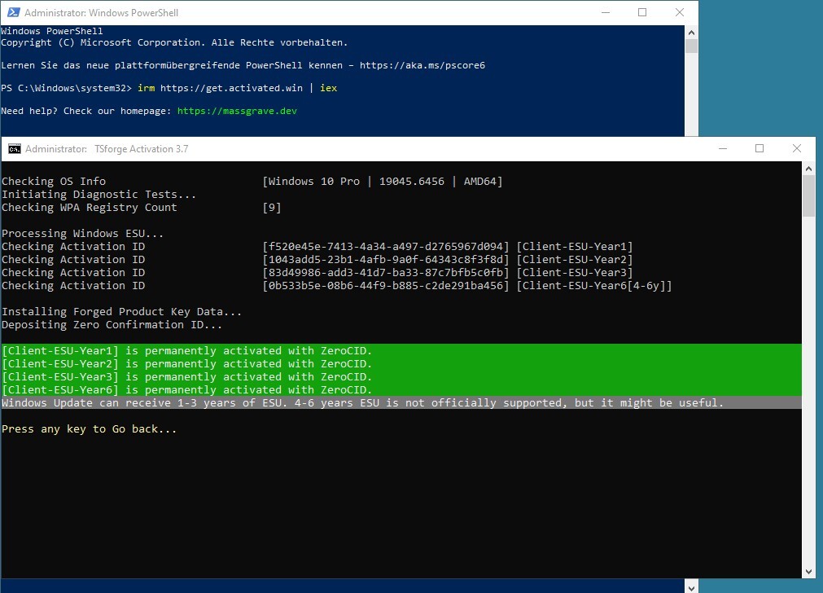The height and width of the screenshot is (593, 823).
Task: Click the aka.ms/pscore6 URL in PowerShell
Action: [x=422, y=65]
